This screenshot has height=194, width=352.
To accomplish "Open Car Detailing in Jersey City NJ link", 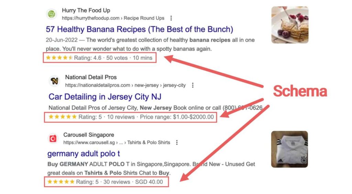I will tap(105, 96).
